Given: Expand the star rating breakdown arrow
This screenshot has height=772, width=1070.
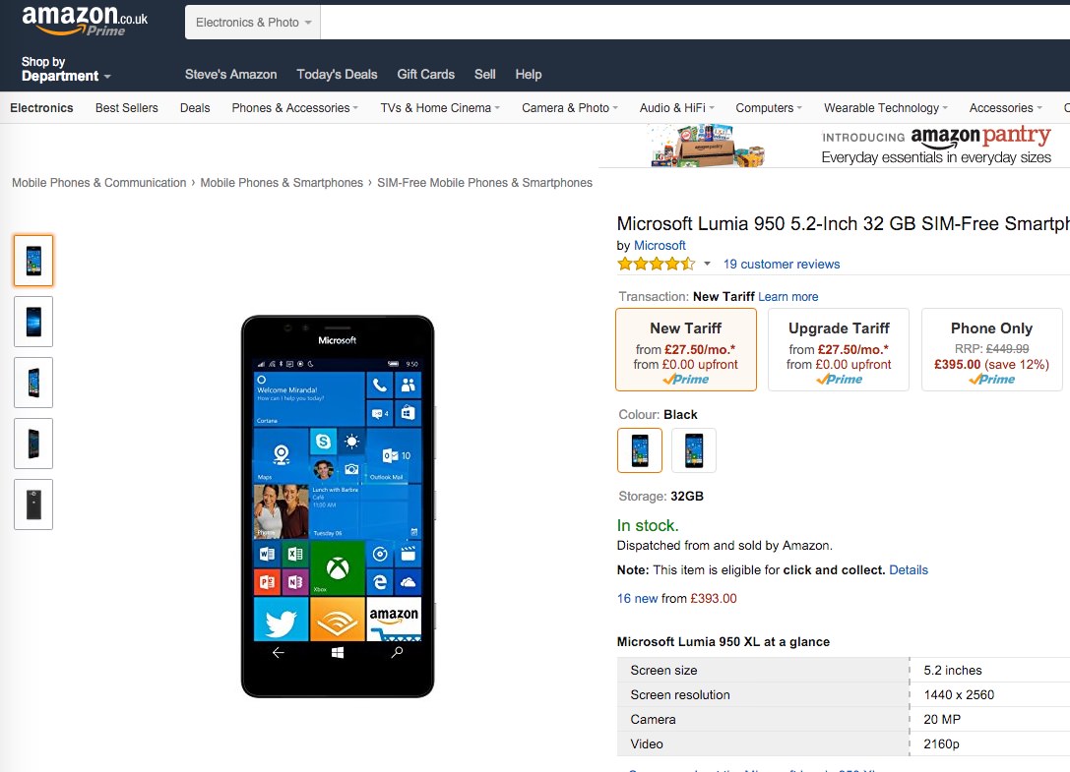Looking at the screenshot, I should tap(707, 264).
